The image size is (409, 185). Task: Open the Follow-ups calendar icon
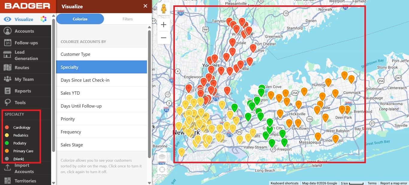coord(7,43)
